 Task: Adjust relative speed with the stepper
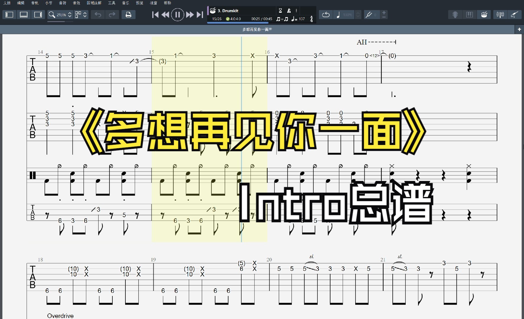358,14
